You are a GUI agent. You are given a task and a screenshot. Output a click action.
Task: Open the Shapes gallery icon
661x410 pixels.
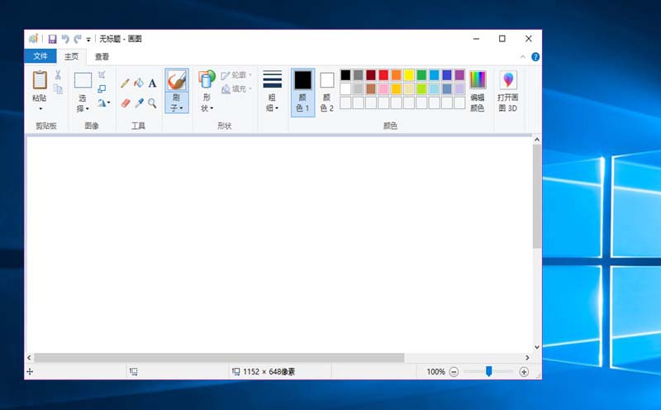click(x=207, y=79)
